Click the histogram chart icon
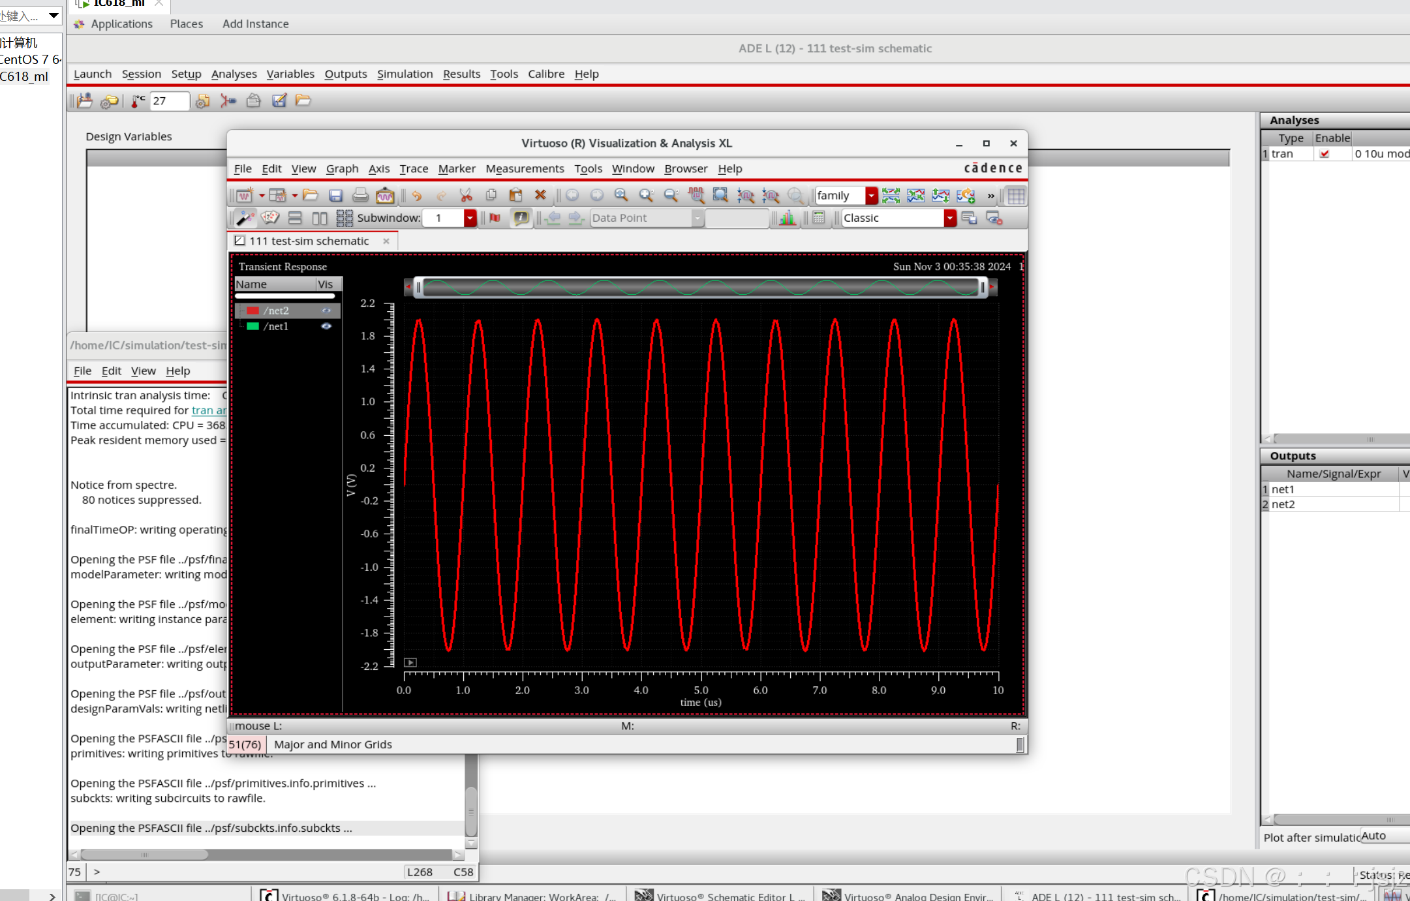Image resolution: width=1410 pixels, height=901 pixels. [x=788, y=218]
